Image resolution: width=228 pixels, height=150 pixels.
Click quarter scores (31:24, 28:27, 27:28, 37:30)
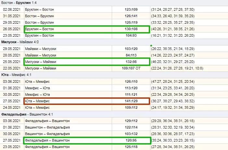172,9
